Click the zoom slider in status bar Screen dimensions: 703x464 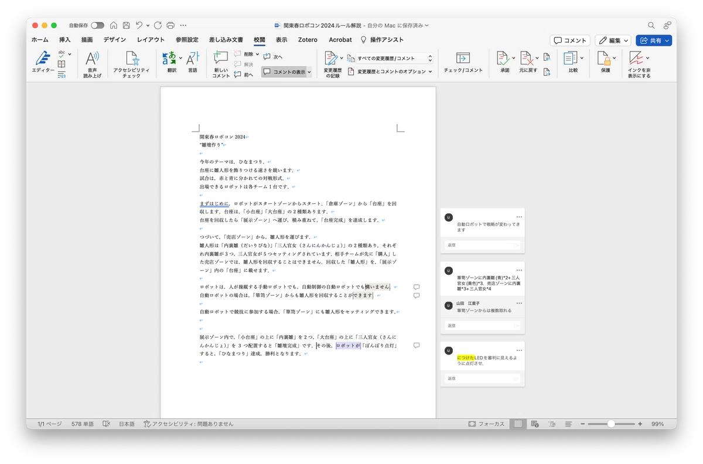pos(612,424)
